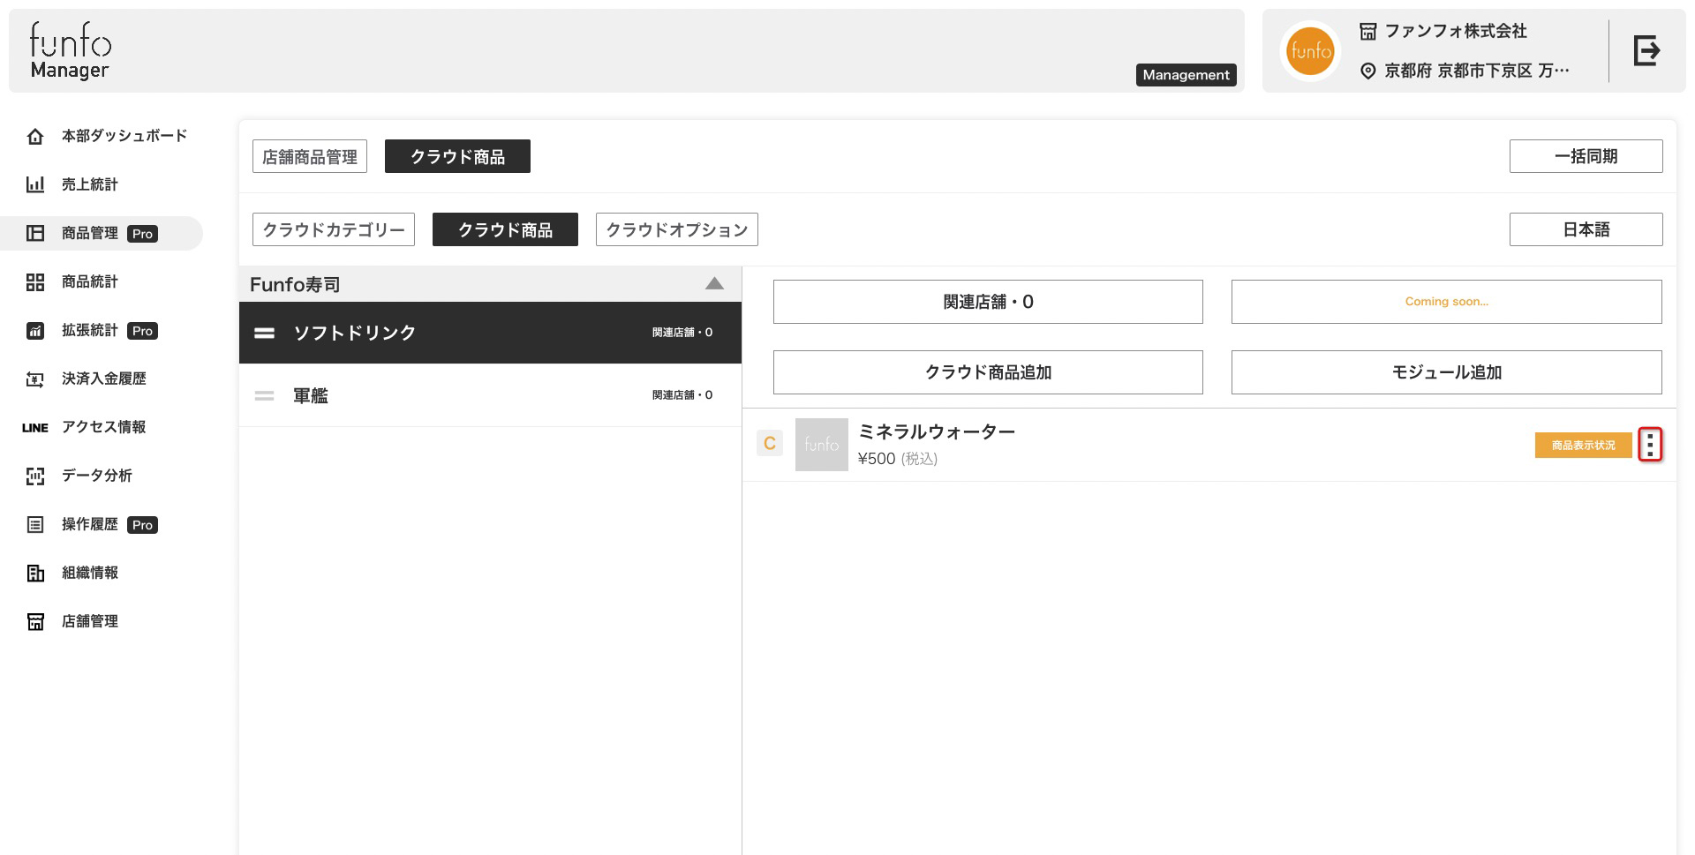Click the scan icon for データ分析
Image resolution: width=1695 pixels, height=855 pixels.
(x=35, y=476)
